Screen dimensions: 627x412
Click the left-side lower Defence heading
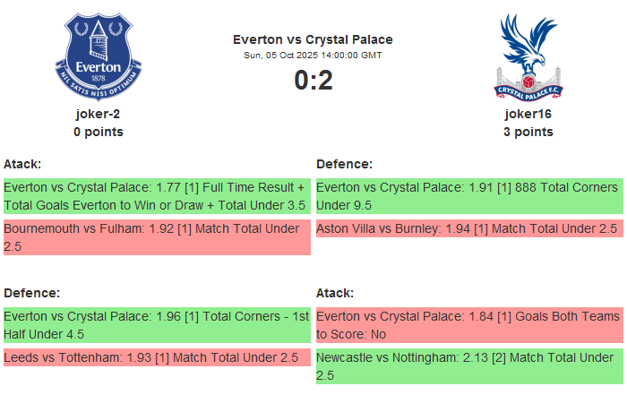[x=31, y=293]
